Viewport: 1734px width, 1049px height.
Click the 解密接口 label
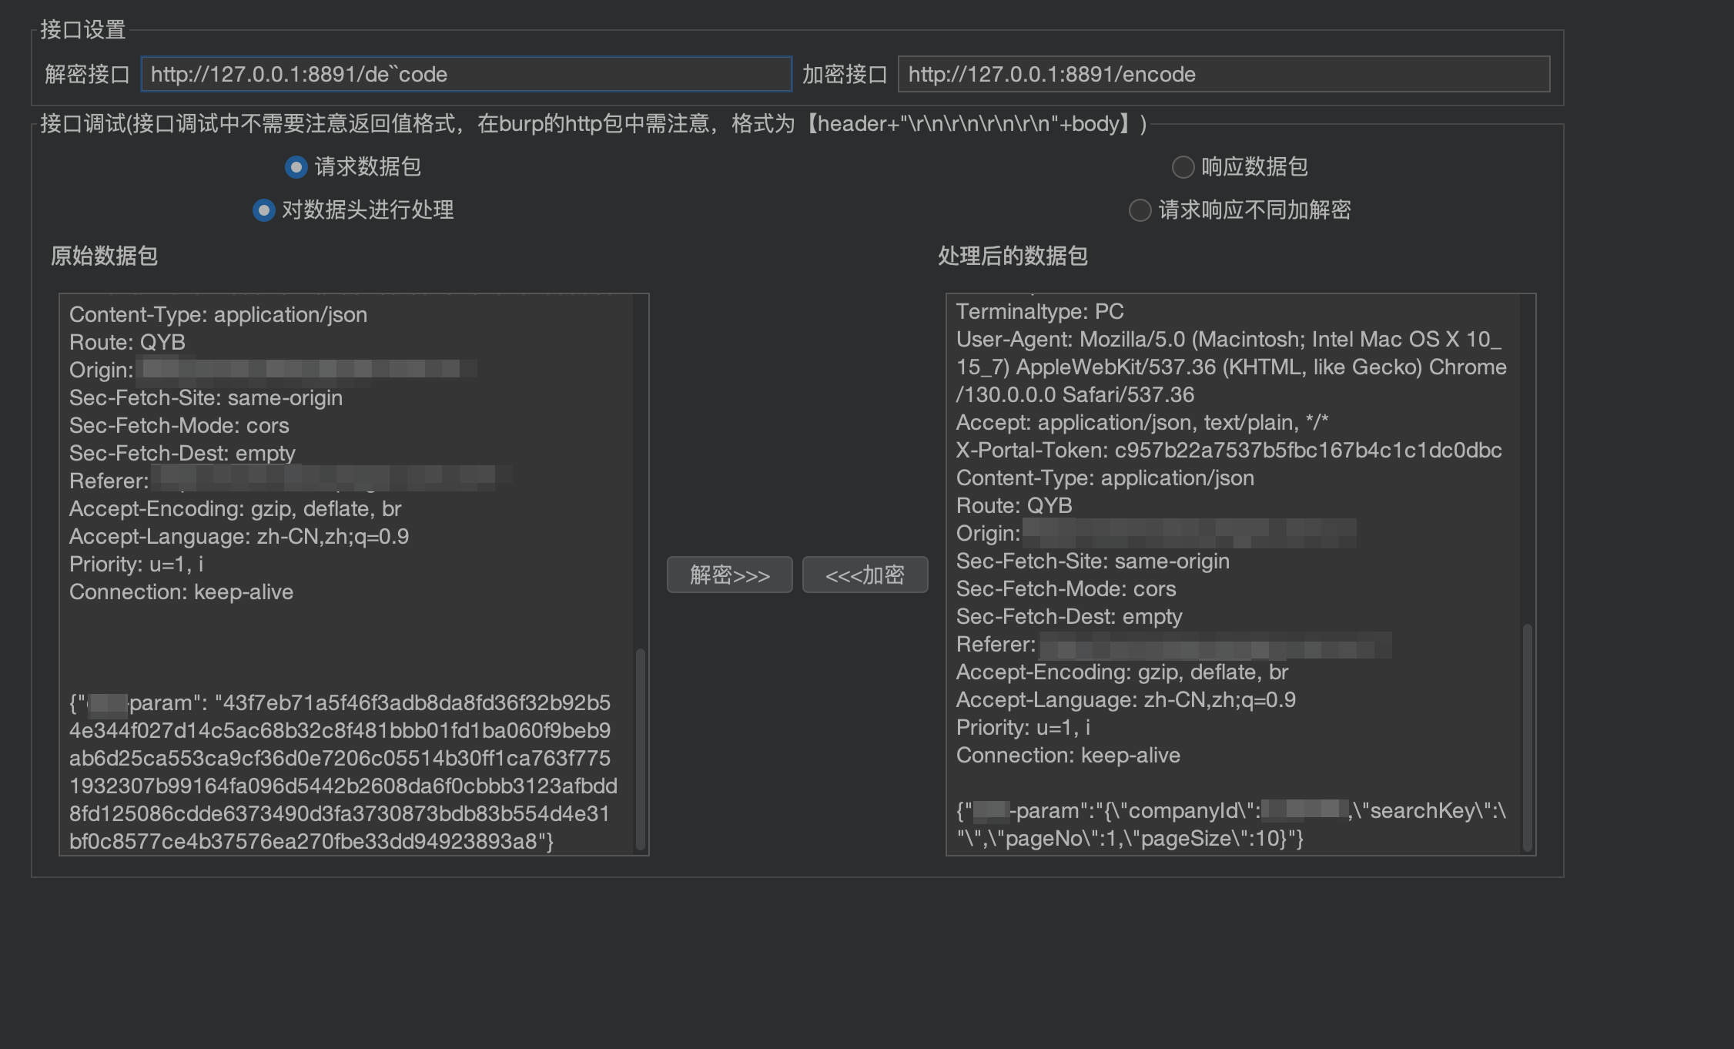pos(87,74)
